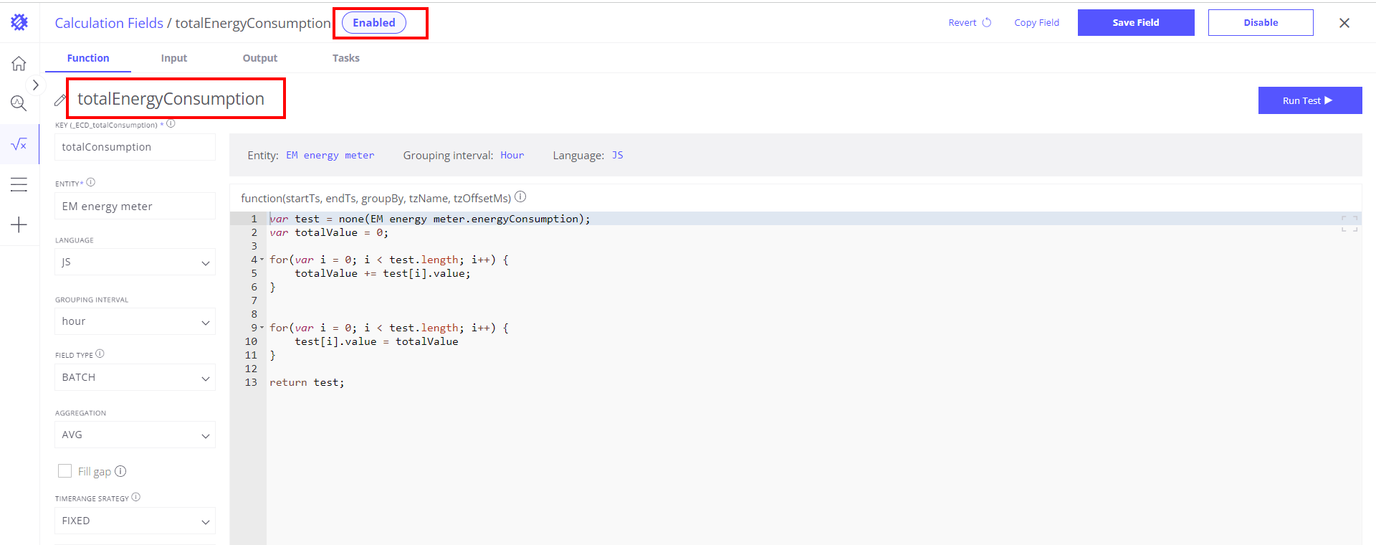
Task: Open the search analytics sidebar icon
Action: (x=19, y=103)
